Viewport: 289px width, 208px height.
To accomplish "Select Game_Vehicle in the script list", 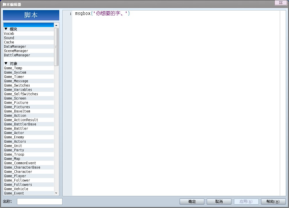I will pos(28,189).
